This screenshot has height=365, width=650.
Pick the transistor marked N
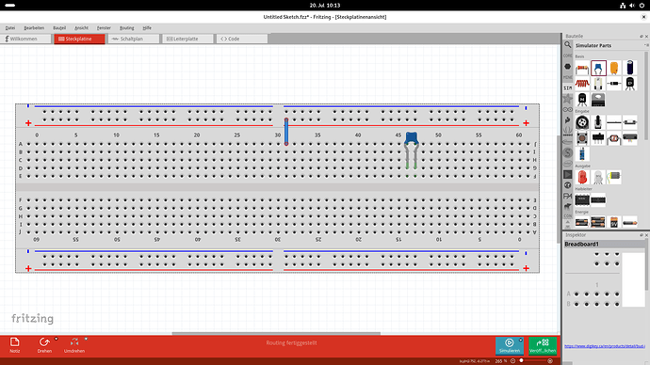click(582, 100)
